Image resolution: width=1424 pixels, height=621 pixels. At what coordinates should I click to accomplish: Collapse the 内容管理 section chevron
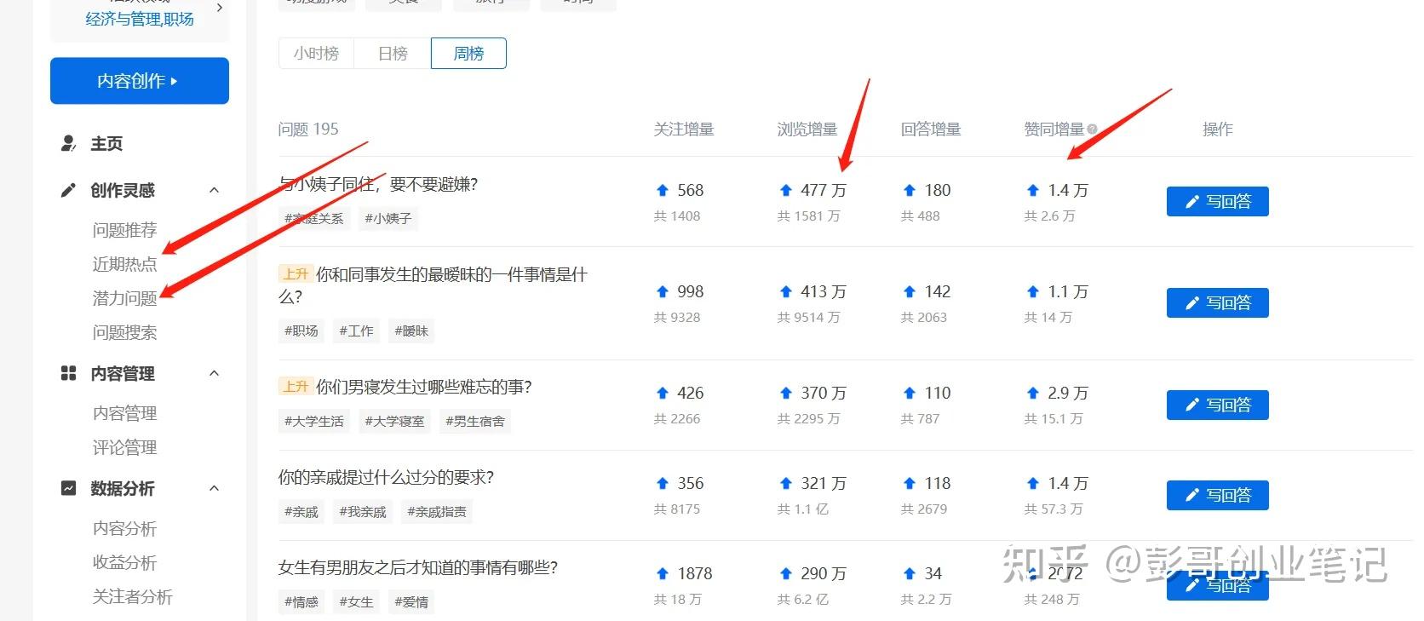[215, 373]
